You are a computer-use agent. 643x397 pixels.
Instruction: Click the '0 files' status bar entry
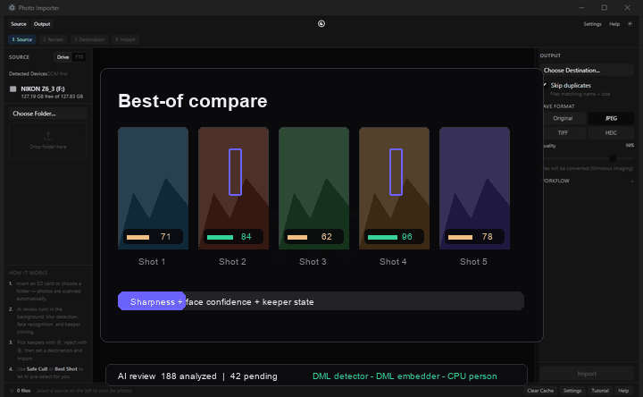click(x=23, y=391)
